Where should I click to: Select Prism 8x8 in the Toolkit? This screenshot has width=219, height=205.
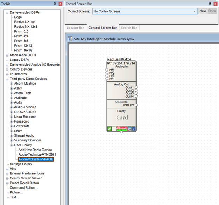pyautogui.click(x=21, y=41)
